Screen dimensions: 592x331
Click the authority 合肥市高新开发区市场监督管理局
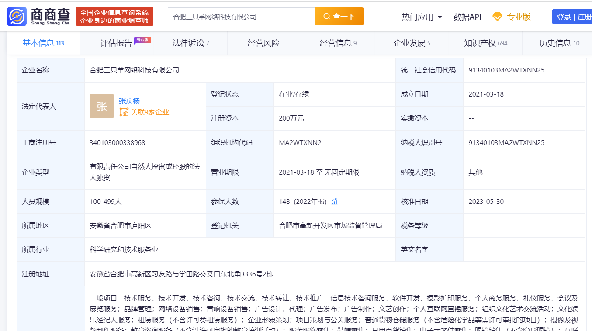click(x=330, y=225)
